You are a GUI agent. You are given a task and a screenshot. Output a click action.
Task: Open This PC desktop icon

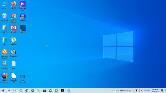pyautogui.click(x=4, y=5)
